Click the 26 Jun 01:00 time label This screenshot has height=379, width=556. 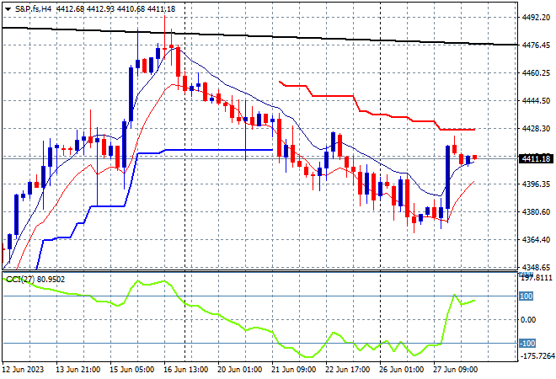(401, 370)
